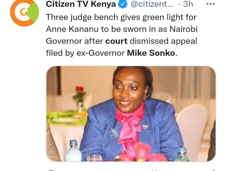Click the @citizent... handle
Screen dimensions: 226x171
click(152, 4)
